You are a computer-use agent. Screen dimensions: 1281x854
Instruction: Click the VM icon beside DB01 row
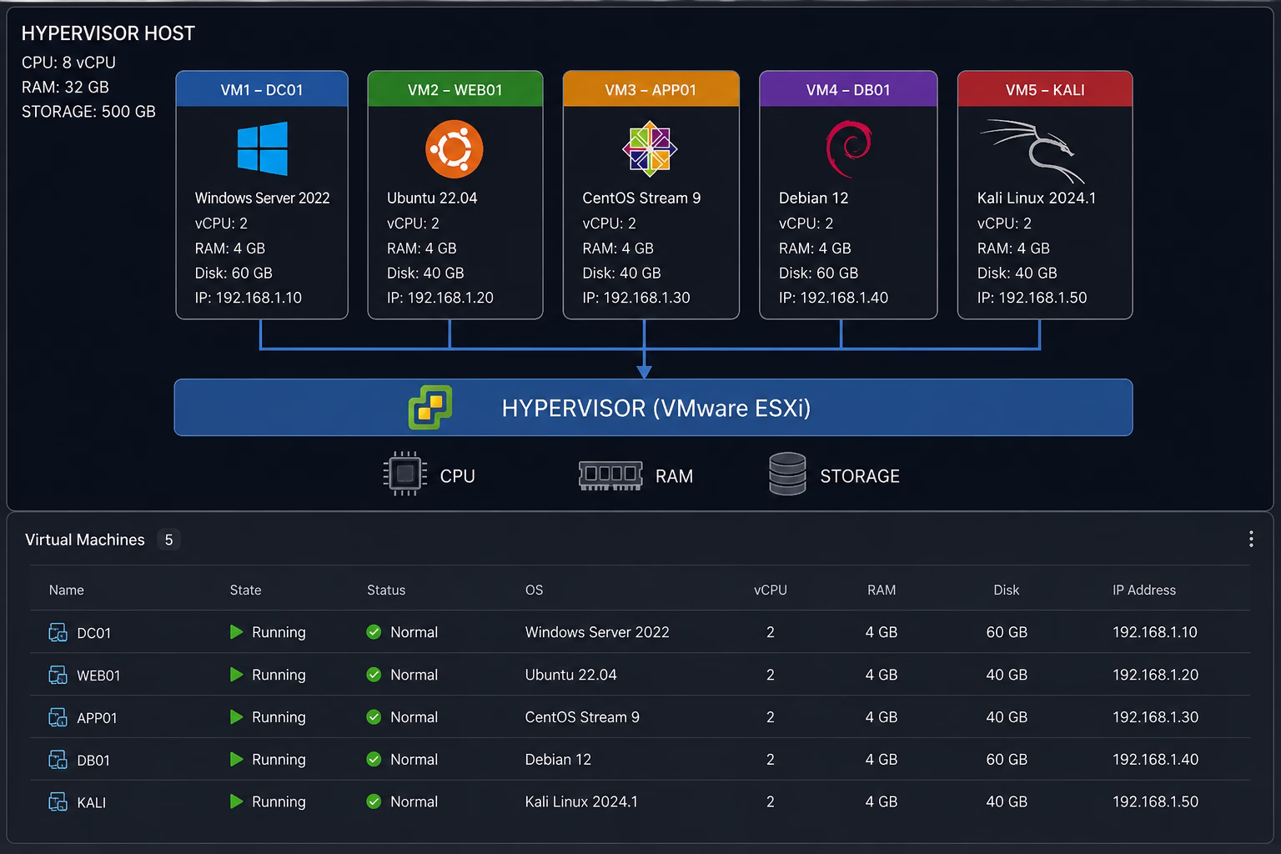(58, 760)
